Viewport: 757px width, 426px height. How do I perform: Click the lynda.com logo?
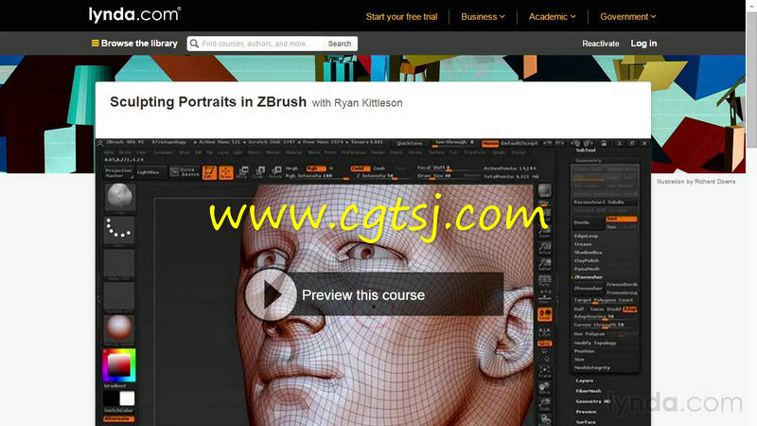[134, 14]
